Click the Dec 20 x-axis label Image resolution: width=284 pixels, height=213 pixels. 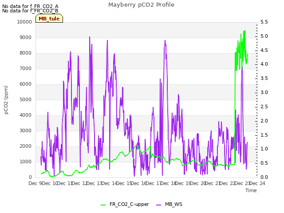(x=198, y=183)
